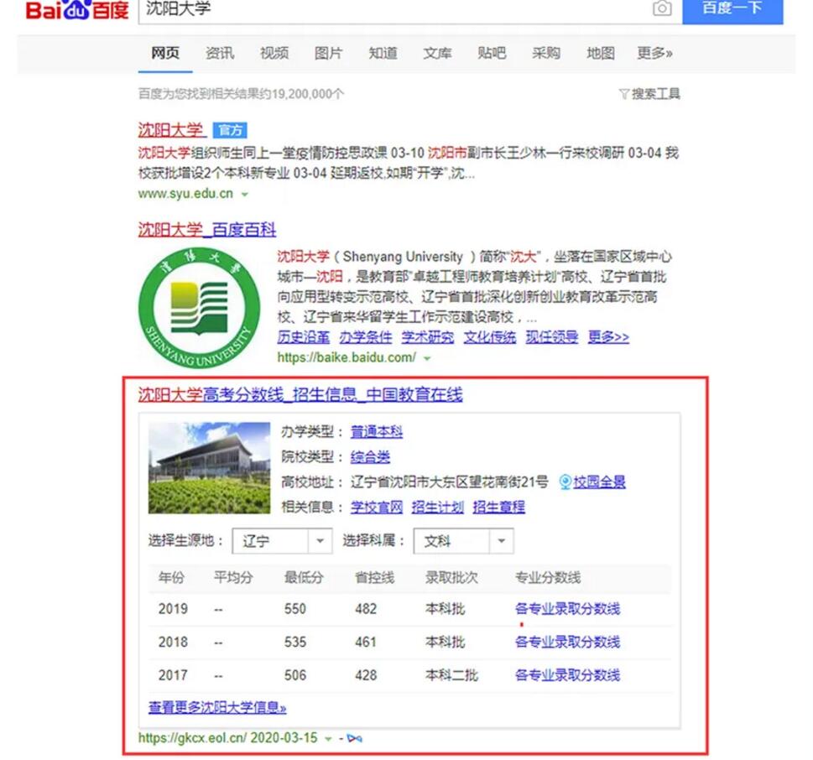Expand the 选择生源地 province dropdown

(x=319, y=542)
